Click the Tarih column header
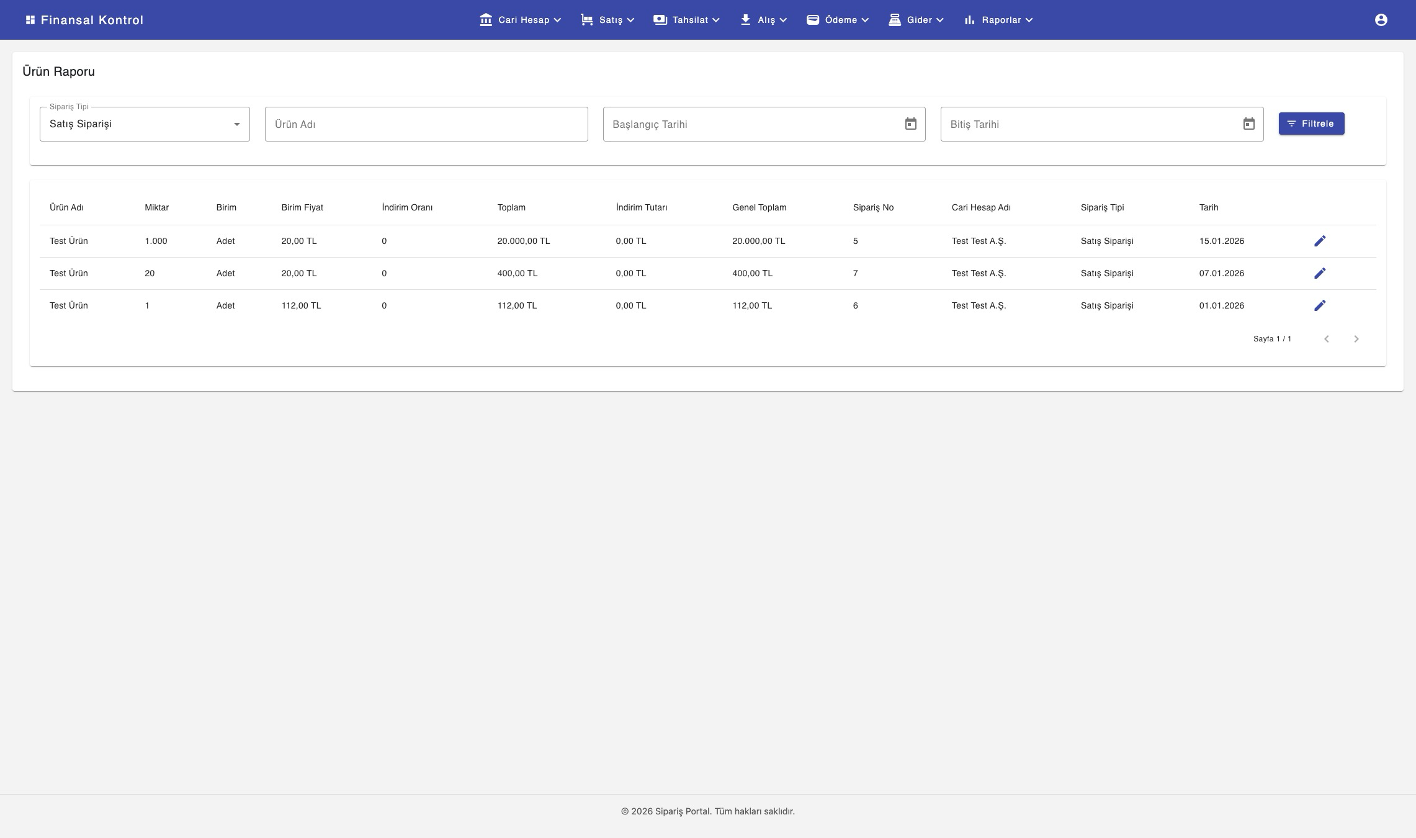 1208,207
